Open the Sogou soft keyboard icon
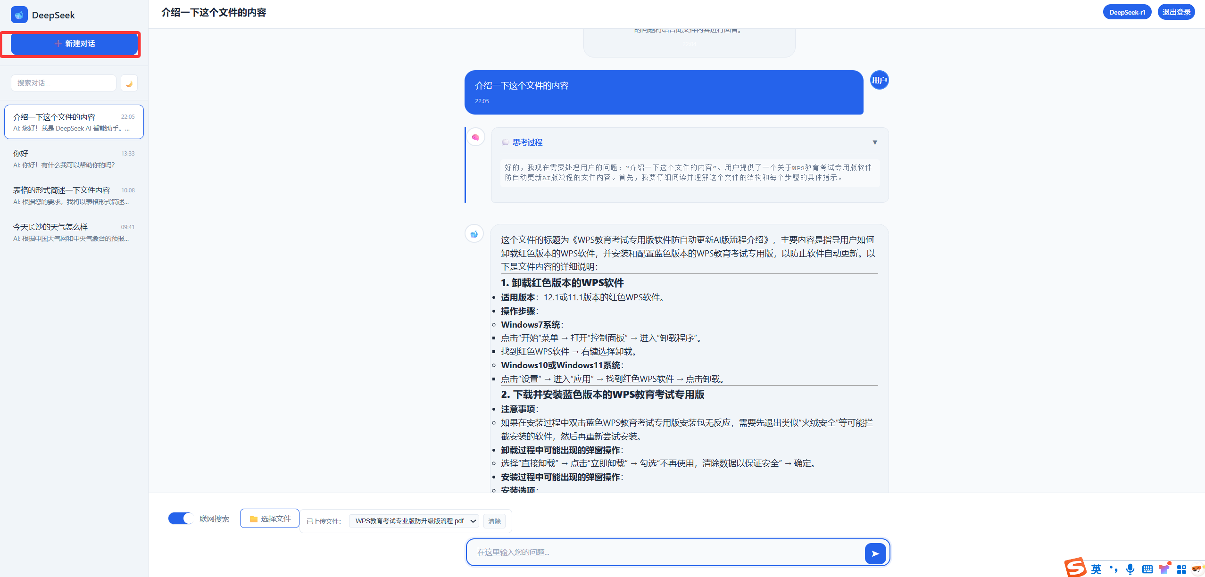Screen dimensions: 1205x577 click(1147, 569)
